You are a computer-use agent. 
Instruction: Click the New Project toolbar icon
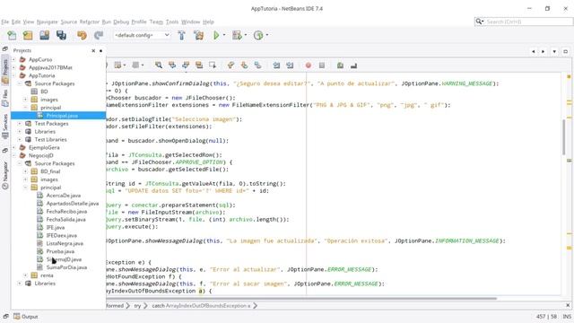28,35
